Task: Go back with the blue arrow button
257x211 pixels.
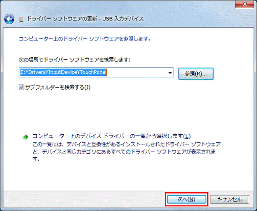Action: coord(9,19)
